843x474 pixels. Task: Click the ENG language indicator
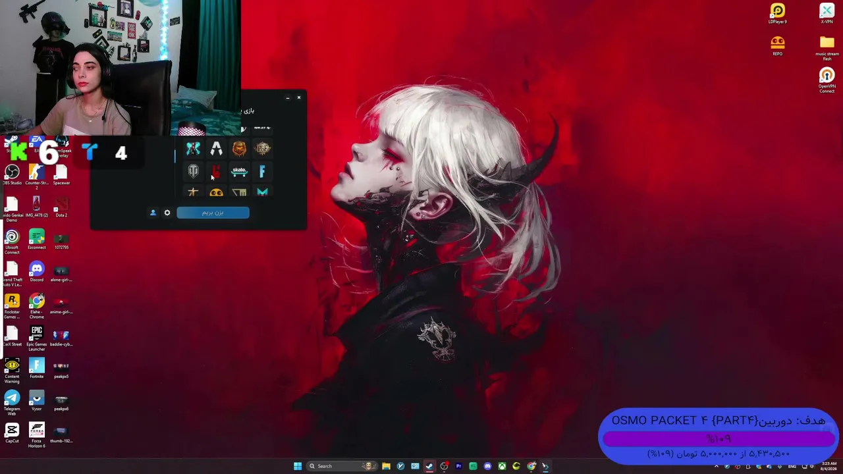pyautogui.click(x=792, y=466)
